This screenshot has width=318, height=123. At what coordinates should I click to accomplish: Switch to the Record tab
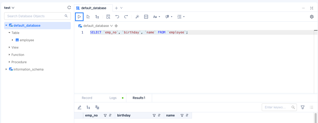tap(87, 98)
